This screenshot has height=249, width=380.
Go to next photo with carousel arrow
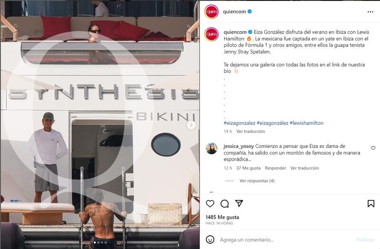(x=191, y=125)
